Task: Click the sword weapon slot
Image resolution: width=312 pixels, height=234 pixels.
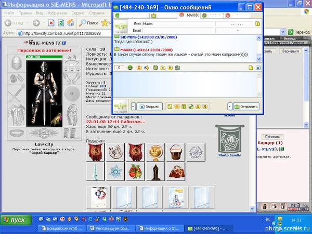Action: coord(17,93)
